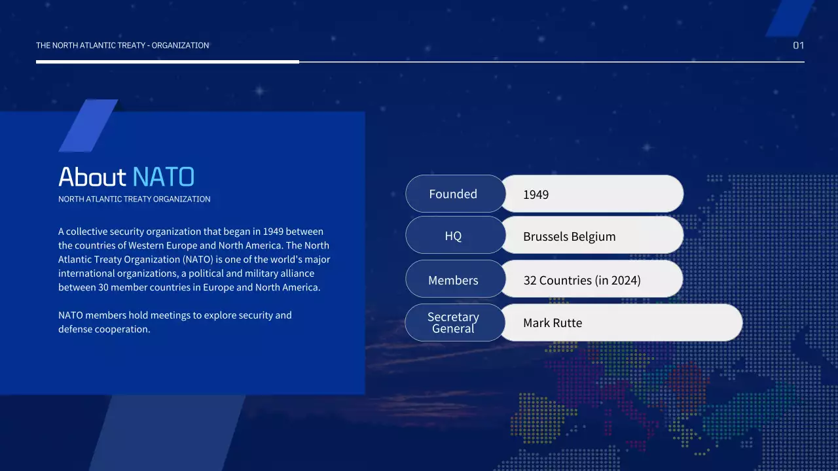
Task: Select the word NATO in the heading
Action: (x=163, y=177)
